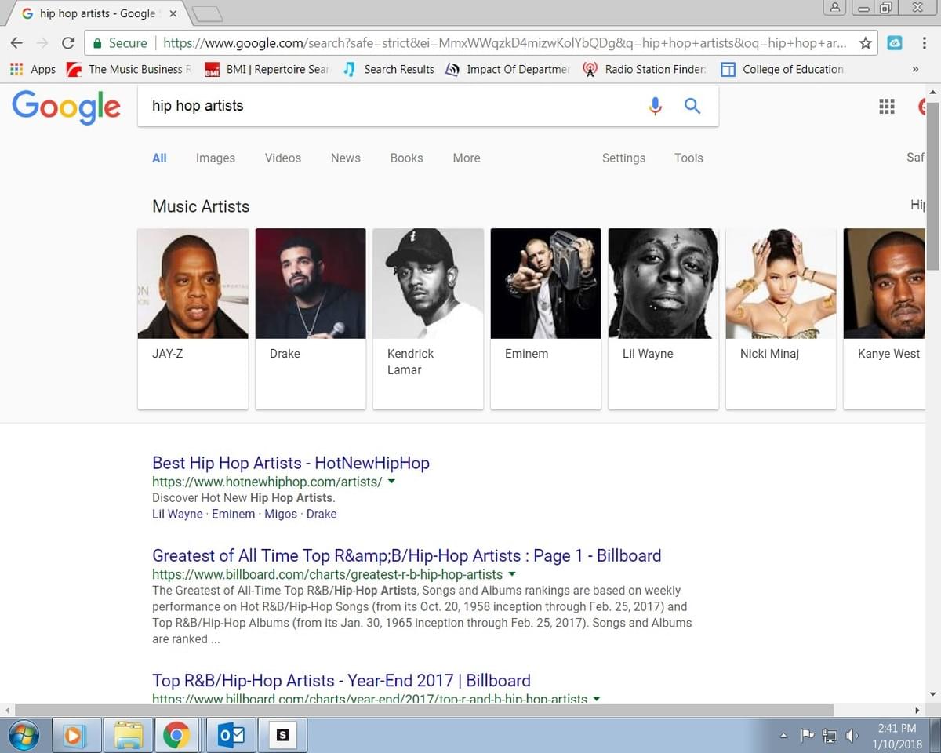
Task: Open Top R&B/Hip-Hop Artists Year-End 2017 result
Action: click(341, 680)
